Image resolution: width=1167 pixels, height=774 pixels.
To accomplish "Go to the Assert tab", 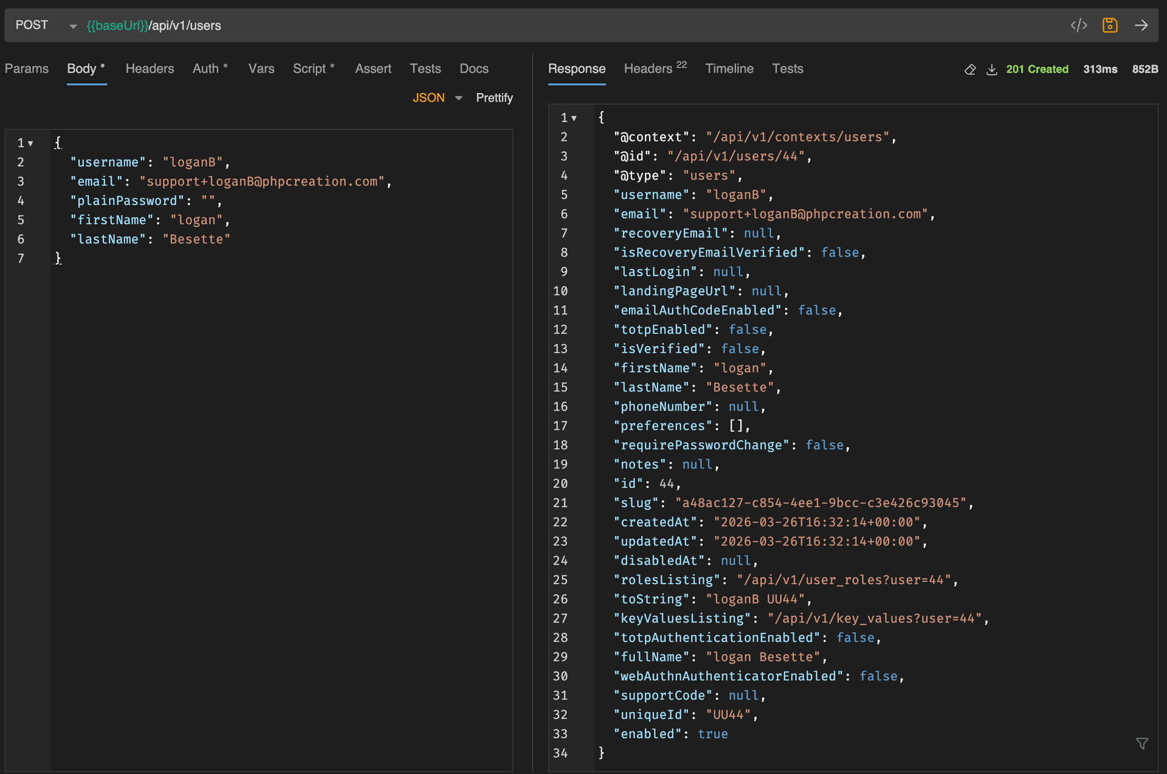I will tap(373, 69).
